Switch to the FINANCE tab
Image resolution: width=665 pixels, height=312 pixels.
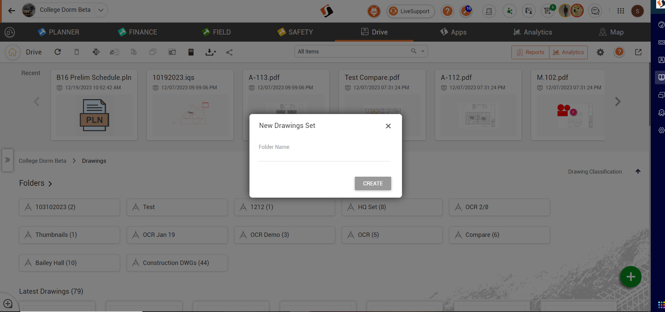point(137,32)
